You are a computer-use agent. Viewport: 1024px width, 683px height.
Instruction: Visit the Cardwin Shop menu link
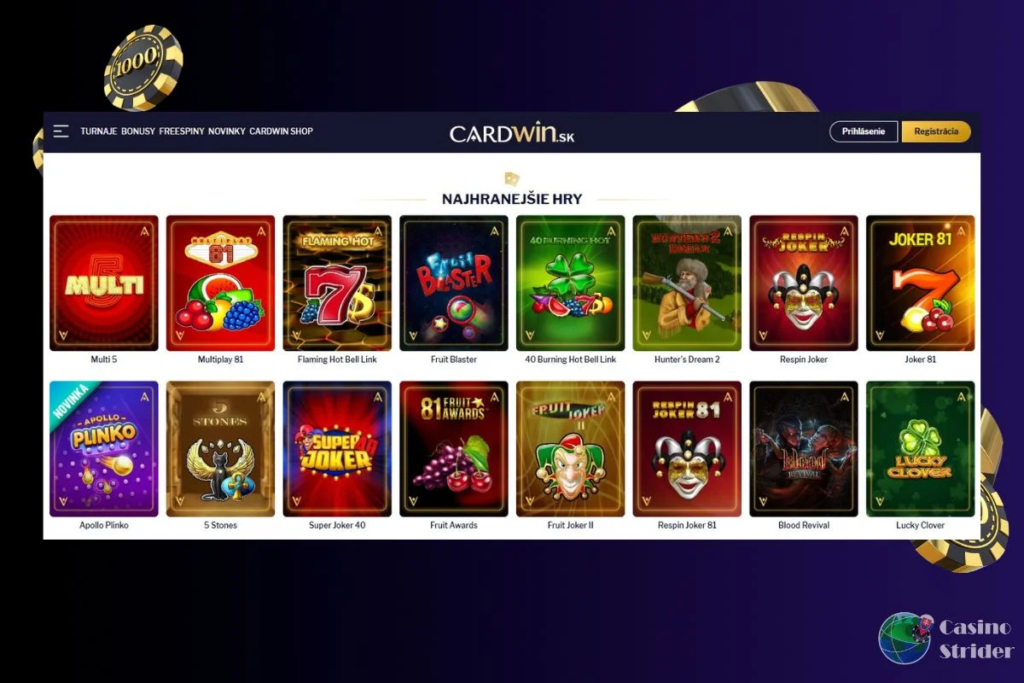[x=281, y=131]
